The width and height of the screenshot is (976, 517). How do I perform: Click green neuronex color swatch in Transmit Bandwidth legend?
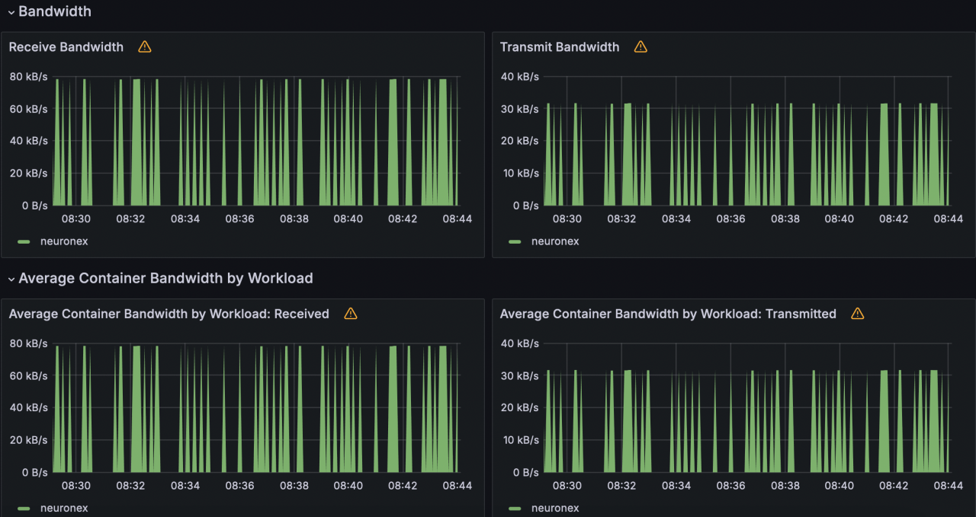pyautogui.click(x=515, y=241)
